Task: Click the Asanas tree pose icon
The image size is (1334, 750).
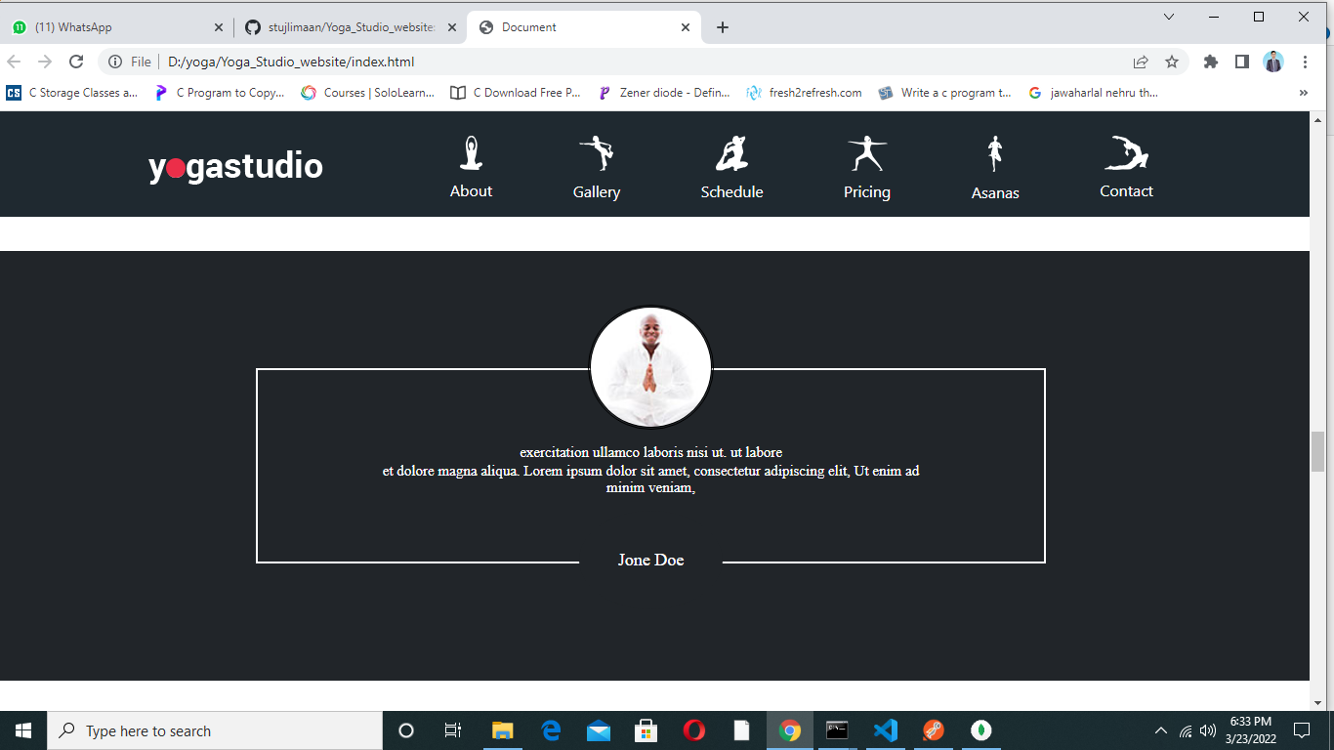Action: point(995,154)
